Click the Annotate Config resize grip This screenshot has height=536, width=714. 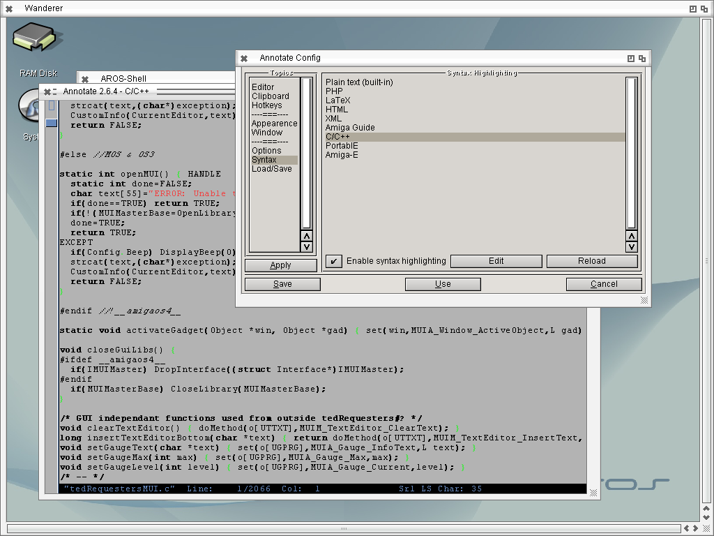pos(644,300)
